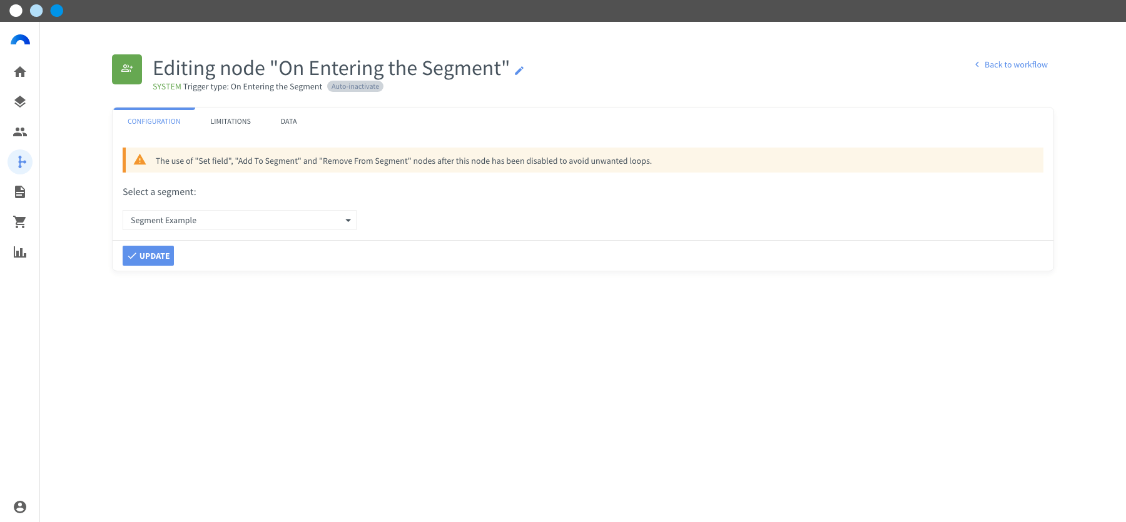Open the contacts people icon in sidebar
The image size is (1126, 522).
pyautogui.click(x=20, y=132)
